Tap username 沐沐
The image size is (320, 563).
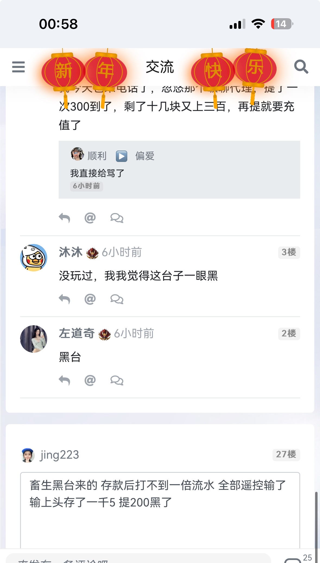coord(71,252)
